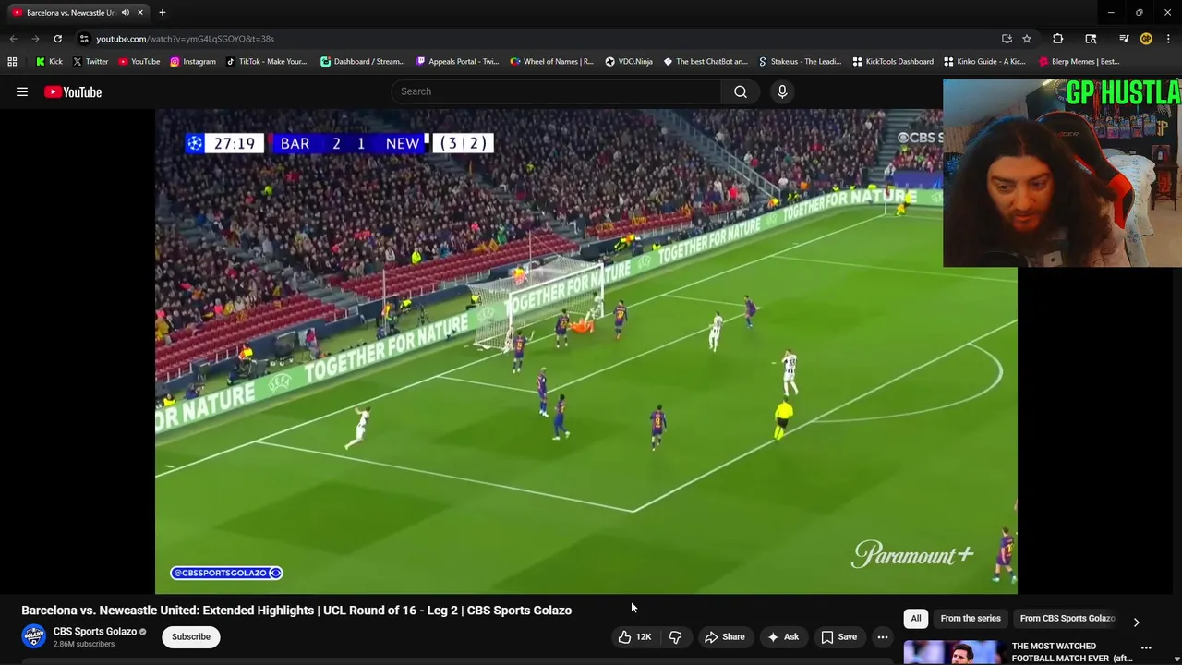Open the Dashboard / Stream bookmark

tap(363, 61)
